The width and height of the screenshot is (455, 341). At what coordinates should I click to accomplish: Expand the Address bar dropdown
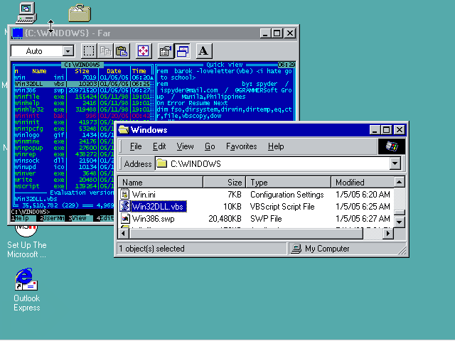(395, 164)
